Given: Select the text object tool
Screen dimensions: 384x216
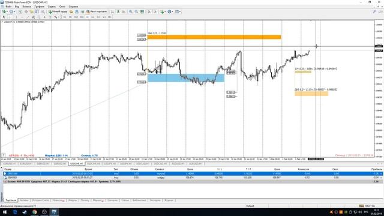Looking at the screenshot, I should click(44, 17).
